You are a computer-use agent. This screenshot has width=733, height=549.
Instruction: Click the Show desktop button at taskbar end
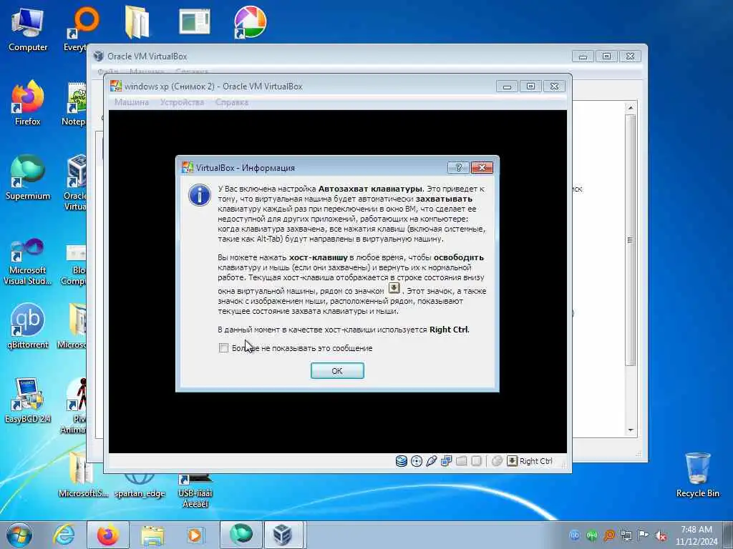728,535
